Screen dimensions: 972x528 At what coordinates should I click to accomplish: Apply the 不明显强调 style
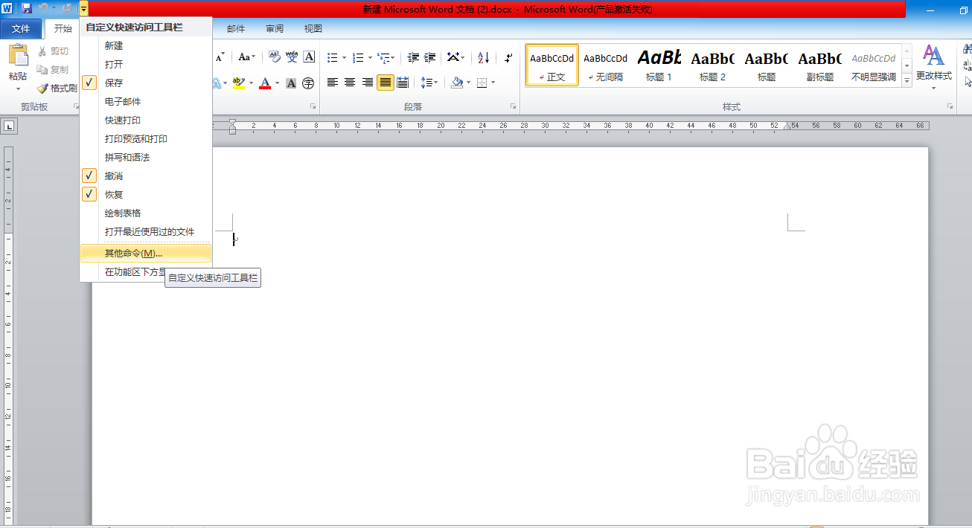(873, 65)
